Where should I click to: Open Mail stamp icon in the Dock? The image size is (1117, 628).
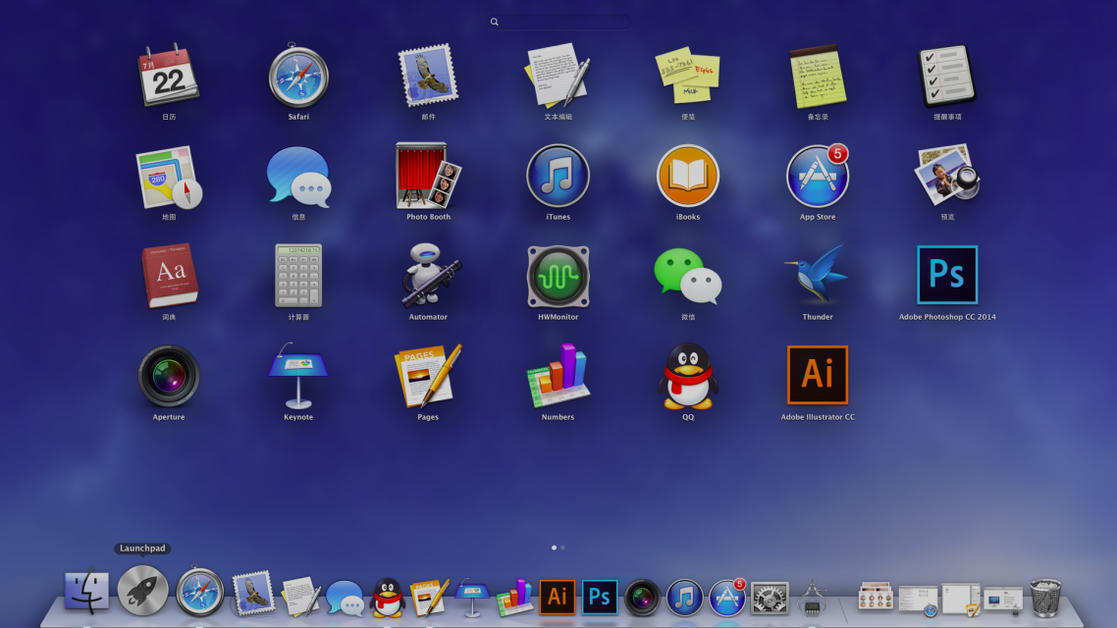click(253, 593)
